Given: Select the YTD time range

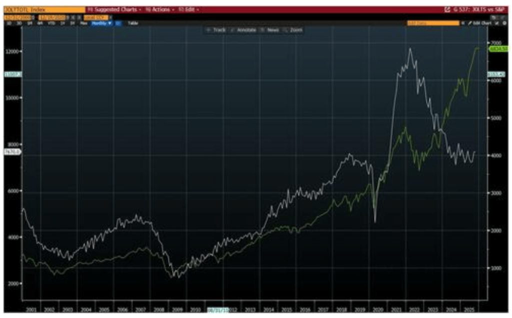Looking at the screenshot, I should [x=50, y=23].
